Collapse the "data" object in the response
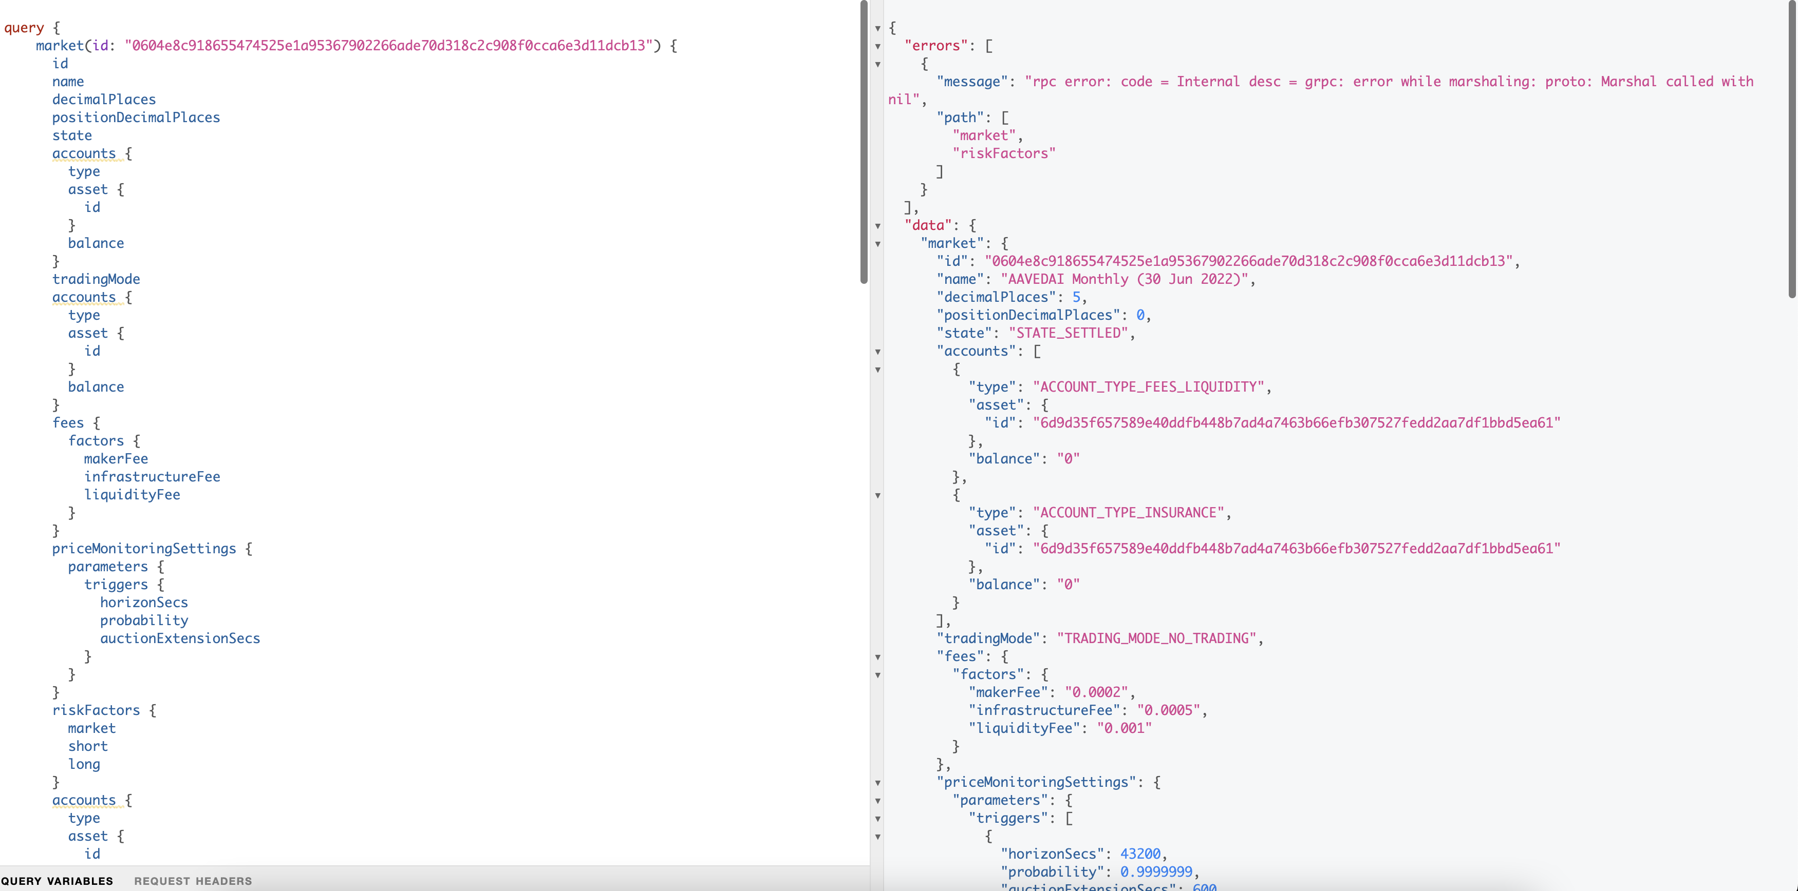Viewport: 1798px width, 891px height. pos(877,226)
